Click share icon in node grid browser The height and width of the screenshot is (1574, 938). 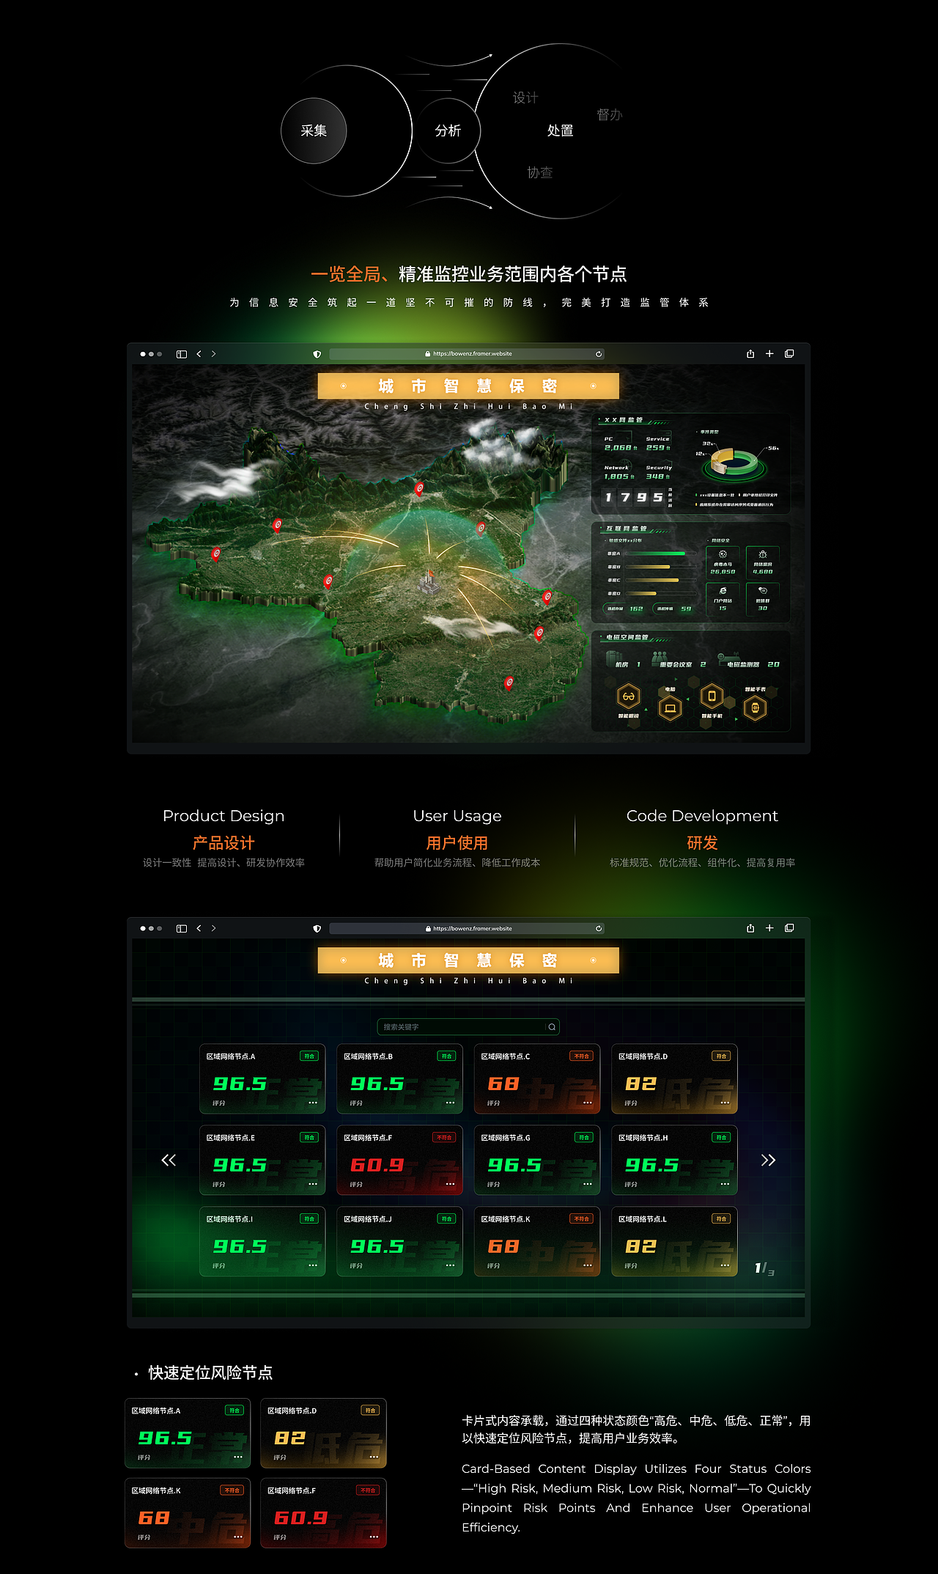click(x=750, y=928)
